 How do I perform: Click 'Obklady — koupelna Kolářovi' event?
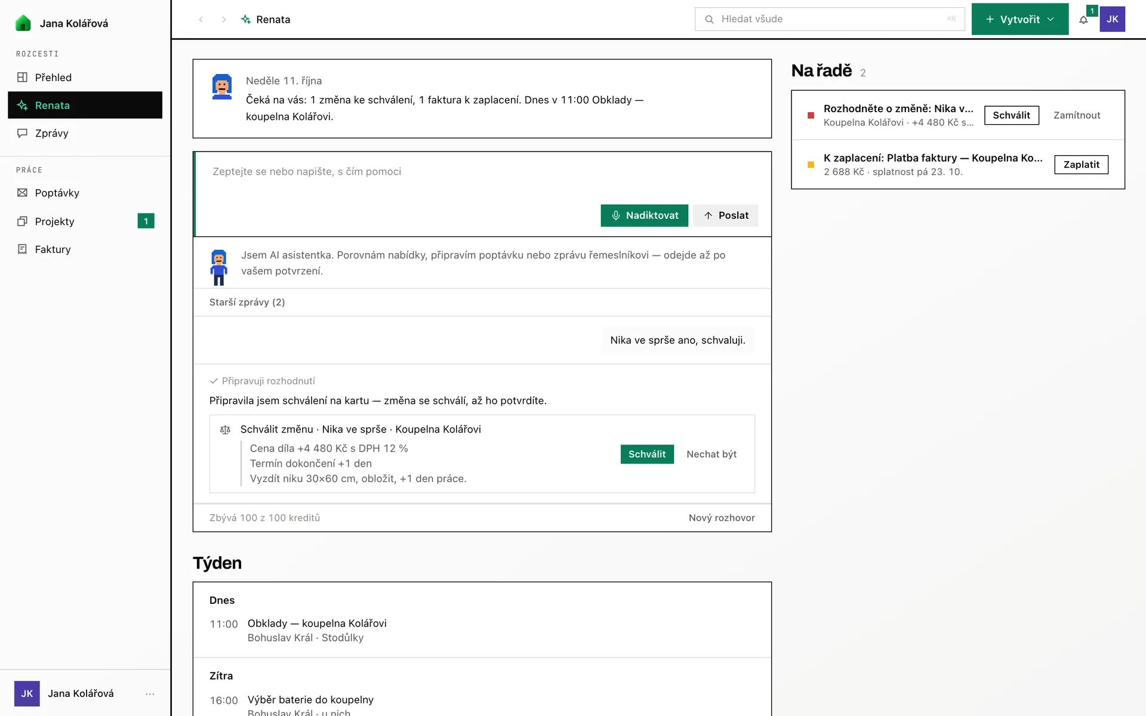(317, 624)
